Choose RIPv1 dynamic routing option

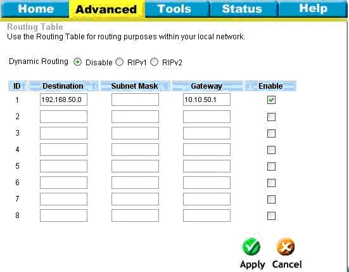point(120,62)
